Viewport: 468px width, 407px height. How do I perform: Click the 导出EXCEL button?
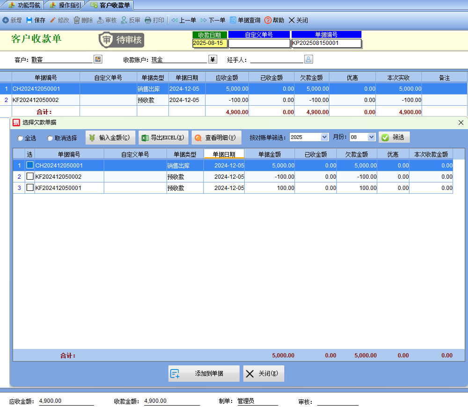[163, 138]
